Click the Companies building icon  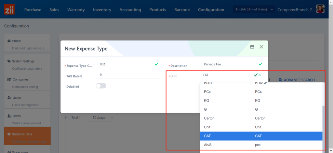point(9,79)
